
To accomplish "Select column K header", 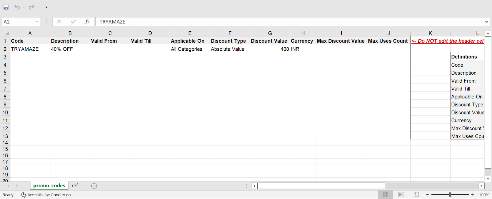I will pyautogui.click(x=430, y=33).
